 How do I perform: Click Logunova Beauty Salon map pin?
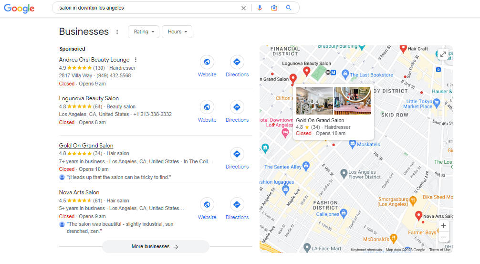pos(306,72)
